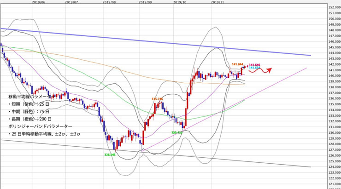Click the cyan 141.638 price label

coord(254,68)
